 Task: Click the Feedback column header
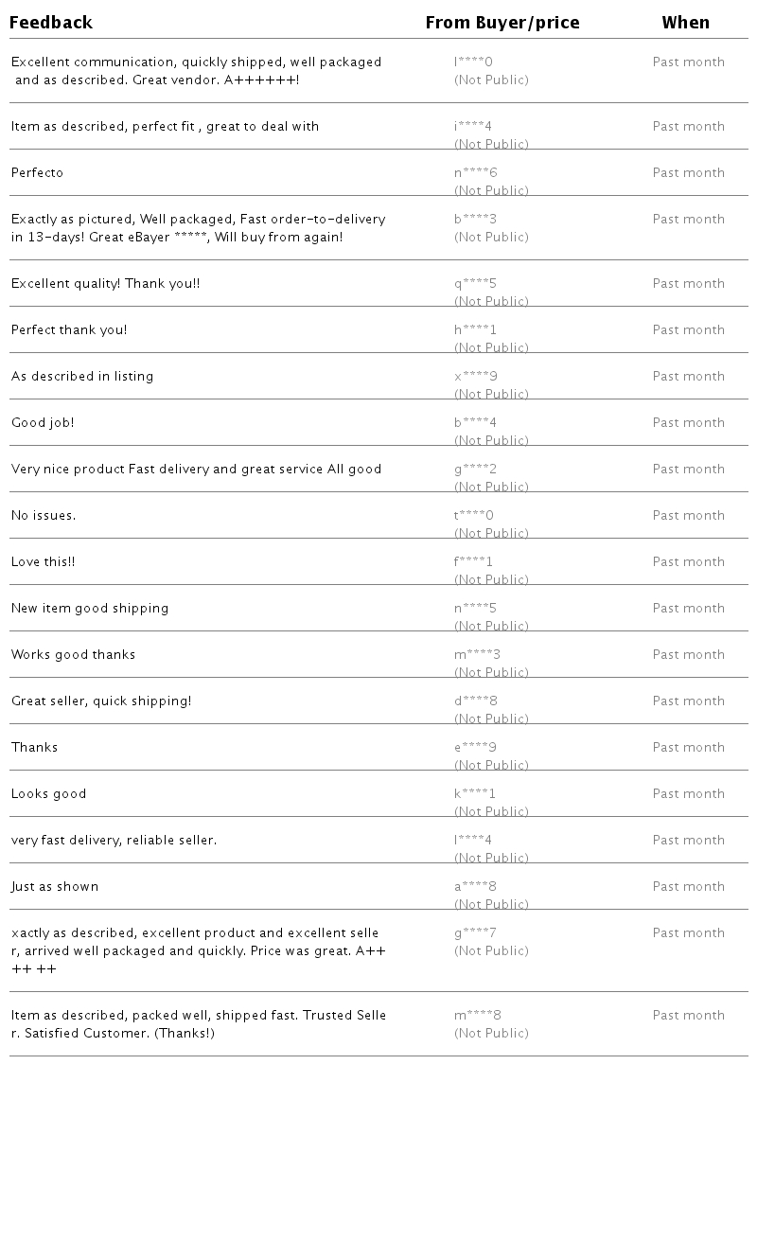tap(51, 23)
